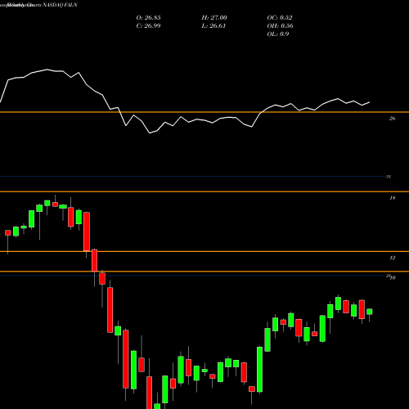409x409 pixels.
Task: Click the low price value L: 26.61
Action: [213, 26]
